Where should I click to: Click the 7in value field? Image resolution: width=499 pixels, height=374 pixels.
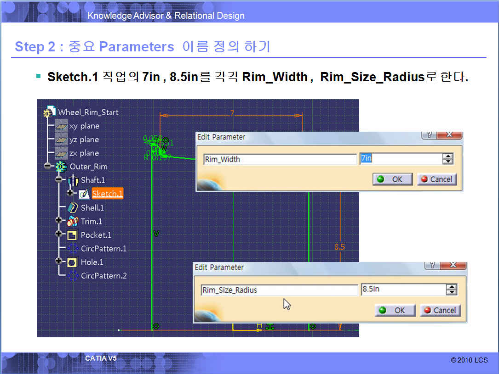point(400,159)
